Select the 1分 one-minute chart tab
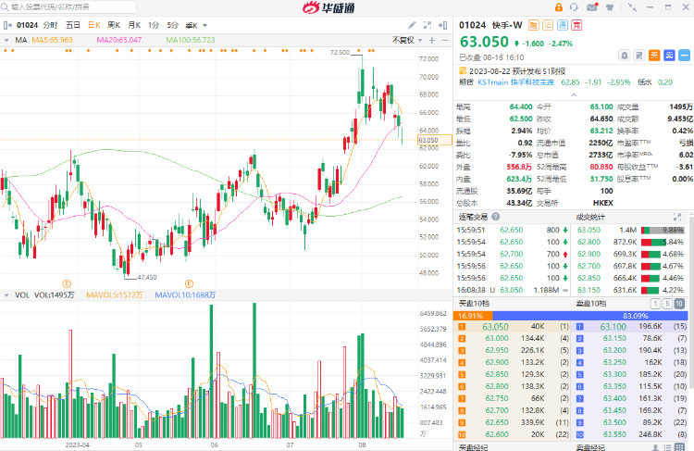 pos(154,25)
